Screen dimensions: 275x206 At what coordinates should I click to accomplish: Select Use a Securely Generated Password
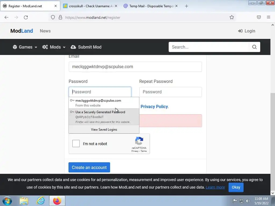(104, 117)
